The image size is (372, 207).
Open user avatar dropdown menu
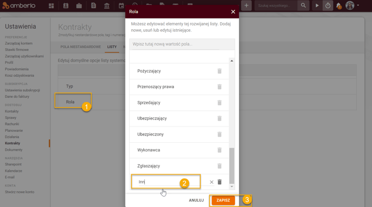pyautogui.click(x=352, y=5)
